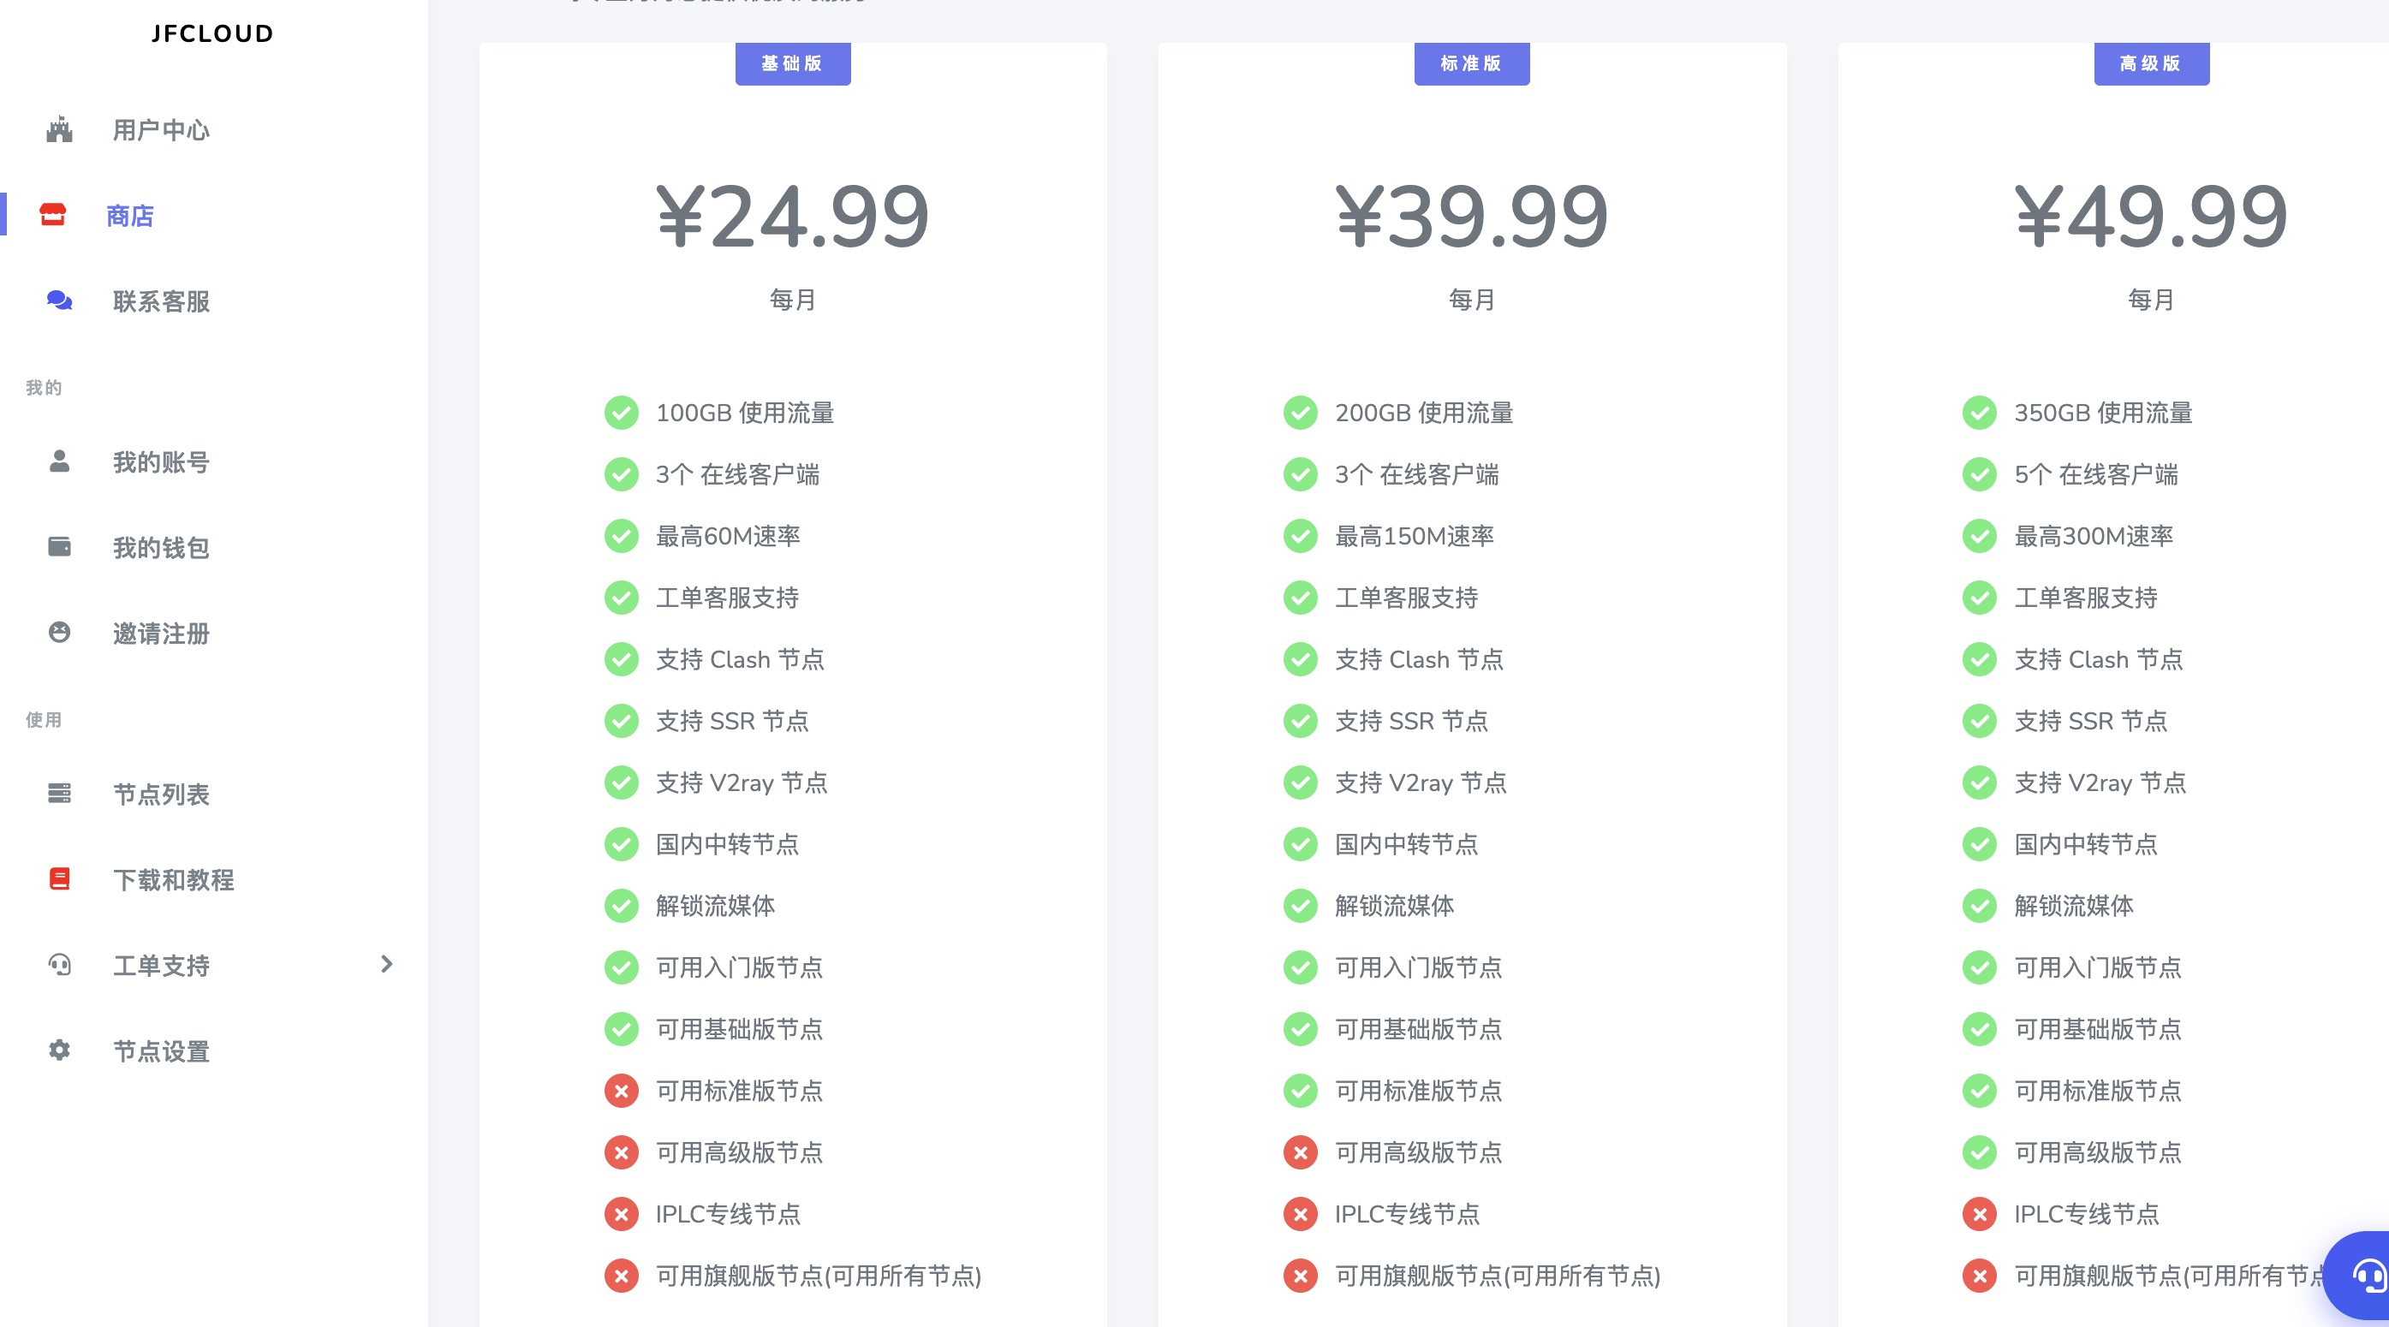This screenshot has height=1327, width=2389.
Task: Click the ¥49.99 price
Action: [x=2152, y=216]
